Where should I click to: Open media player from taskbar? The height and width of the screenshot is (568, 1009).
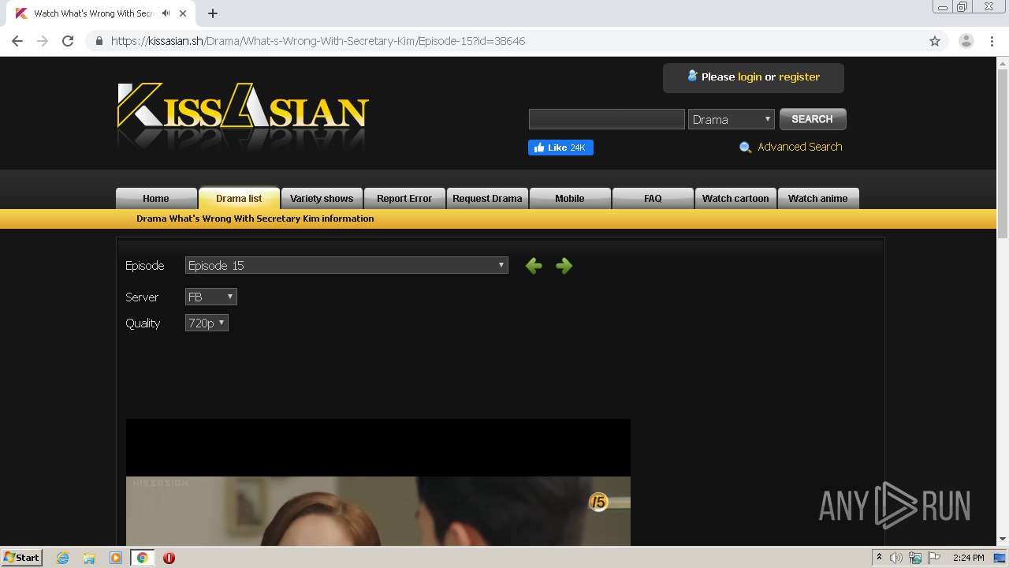(x=116, y=558)
